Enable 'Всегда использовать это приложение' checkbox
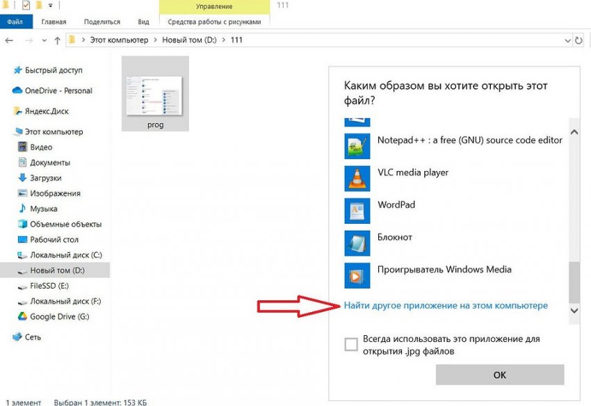This screenshot has height=406, width=591. [351, 344]
